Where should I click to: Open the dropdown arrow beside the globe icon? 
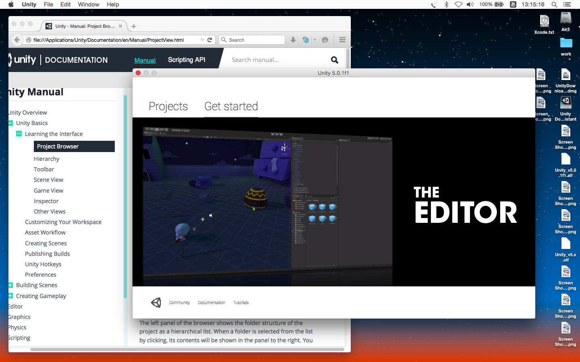point(315,40)
